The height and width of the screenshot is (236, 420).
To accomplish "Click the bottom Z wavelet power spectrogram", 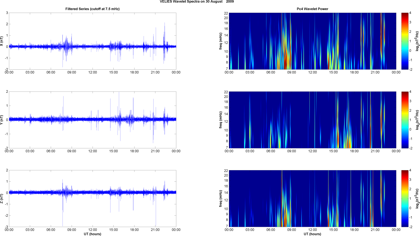I will 312,199.
